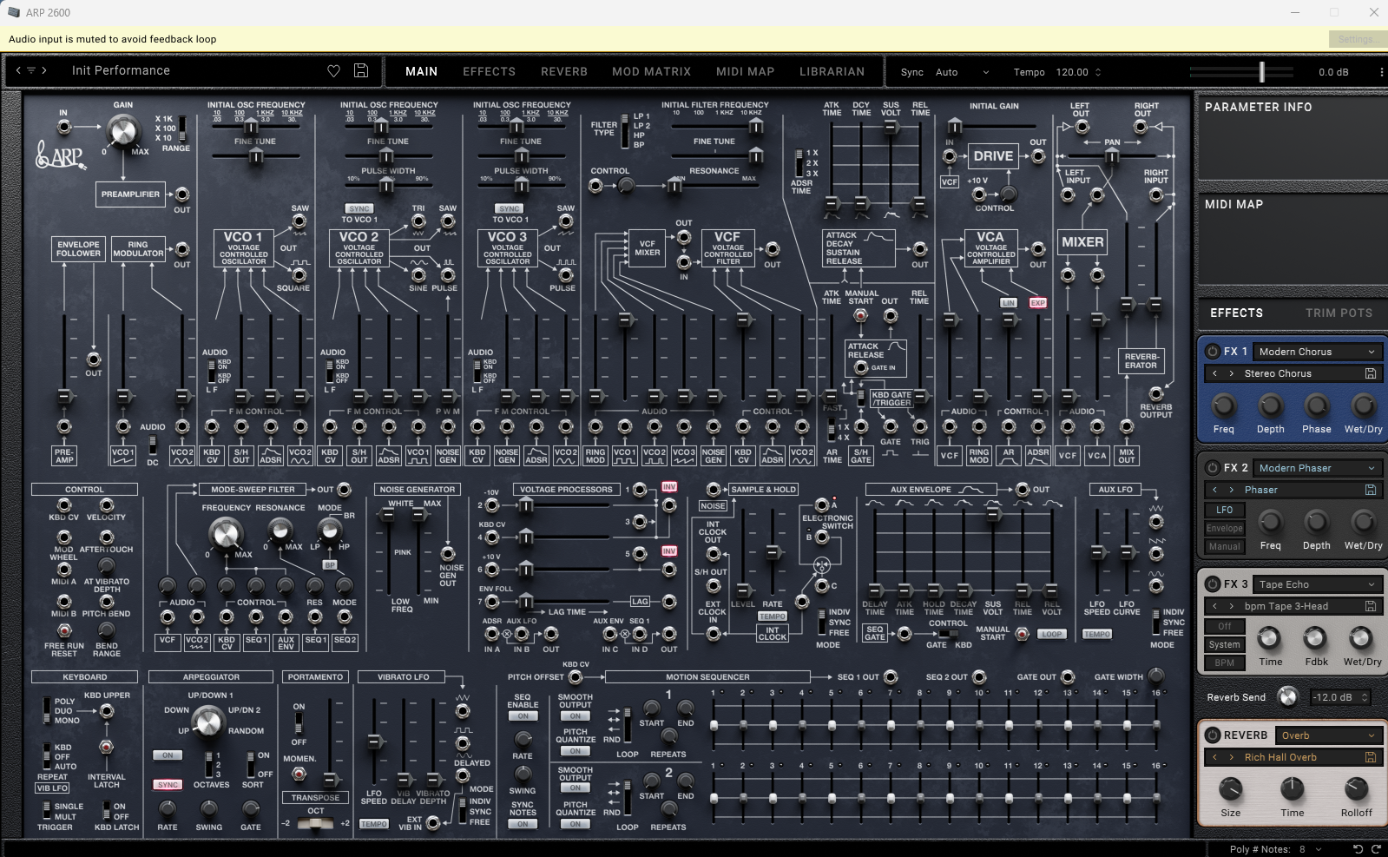Click the arpeggiator direction knob
The width and height of the screenshot is (1388, 857).
208,721
